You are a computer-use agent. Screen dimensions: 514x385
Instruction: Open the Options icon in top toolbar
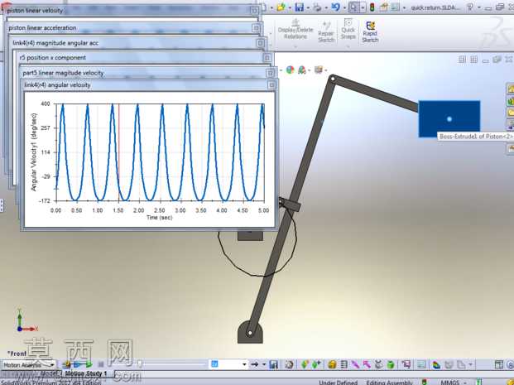tap(395, 7)
